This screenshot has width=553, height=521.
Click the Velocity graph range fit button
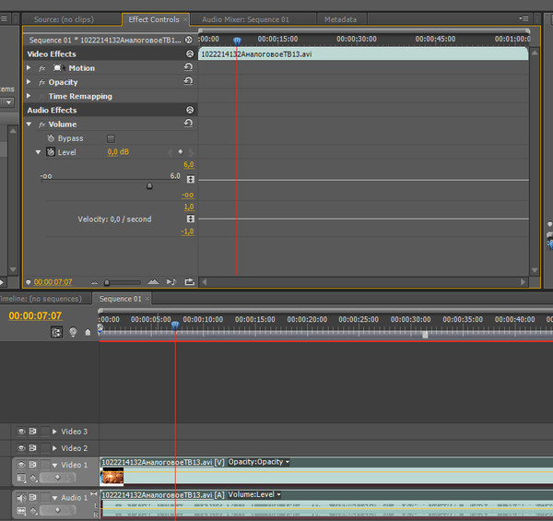click(191, 219)
